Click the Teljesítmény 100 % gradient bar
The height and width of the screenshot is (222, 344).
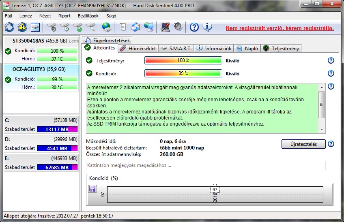coord(183,60)
